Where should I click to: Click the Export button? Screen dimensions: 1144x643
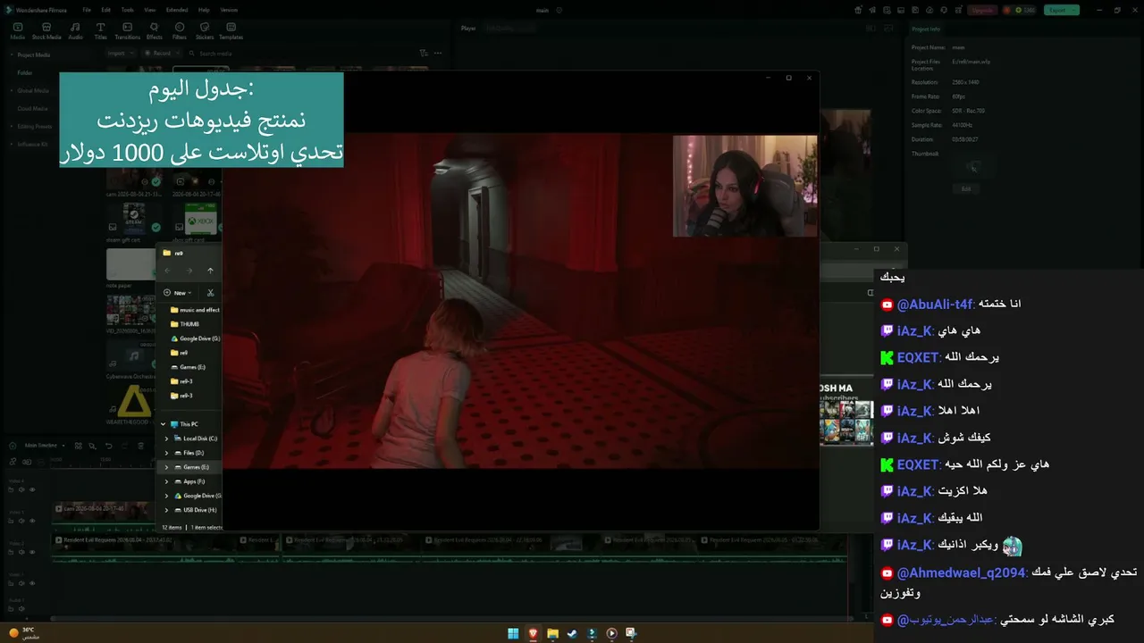[1062, 10]
